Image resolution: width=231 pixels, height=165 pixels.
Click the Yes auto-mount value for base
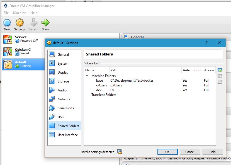pos(185,81)
